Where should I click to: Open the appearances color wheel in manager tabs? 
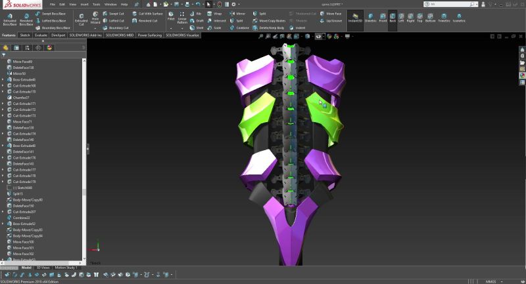click(50, 48)
